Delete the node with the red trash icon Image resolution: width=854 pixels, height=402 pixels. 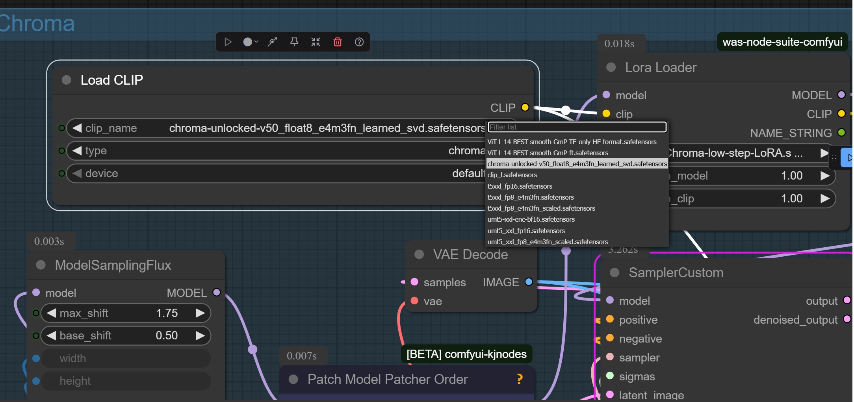(x=338, y=42)
